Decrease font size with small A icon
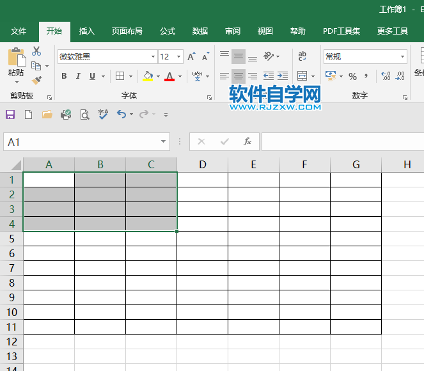Viewport: 424px width, 371px height. [206, 56]
